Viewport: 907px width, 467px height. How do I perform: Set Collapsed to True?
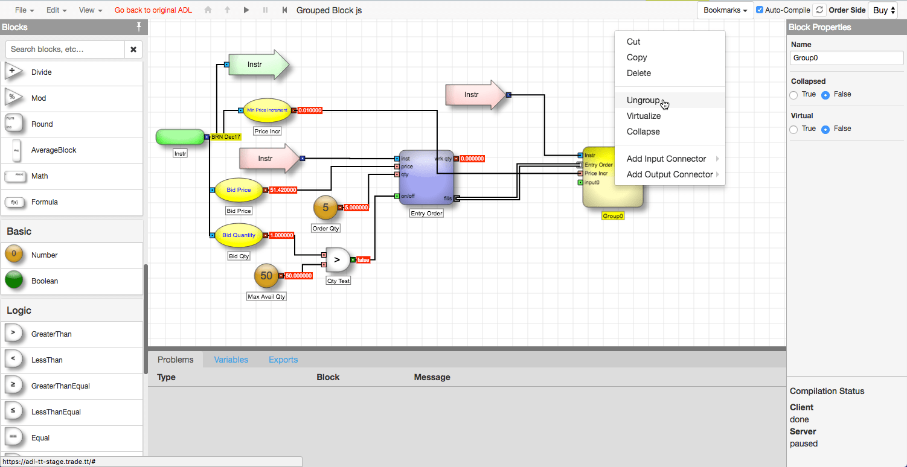point(794,95)
